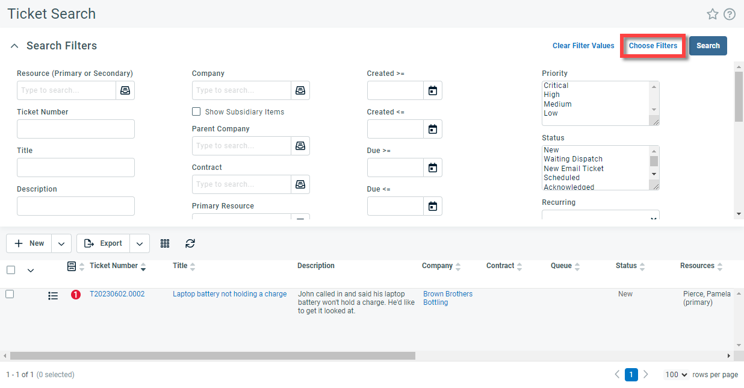Click the column chooser grid icon

pyautogui.click(x=165, y=243)
